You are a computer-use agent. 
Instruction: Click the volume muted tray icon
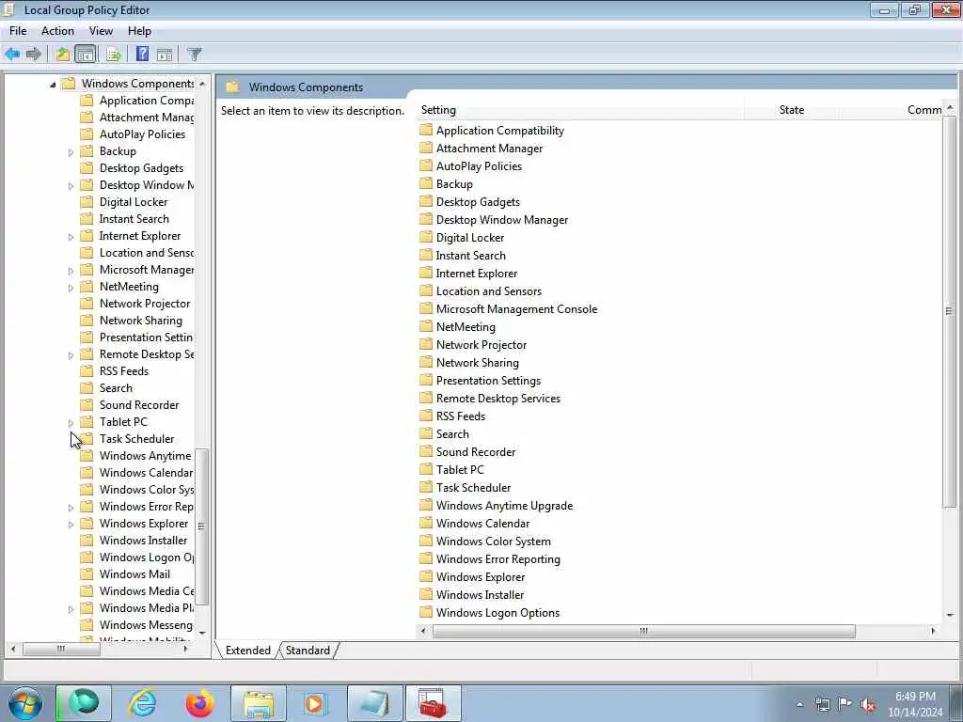[x=868, y=704]
